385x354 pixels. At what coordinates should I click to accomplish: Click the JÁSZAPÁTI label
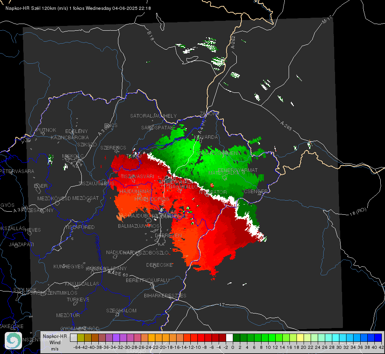21,244
